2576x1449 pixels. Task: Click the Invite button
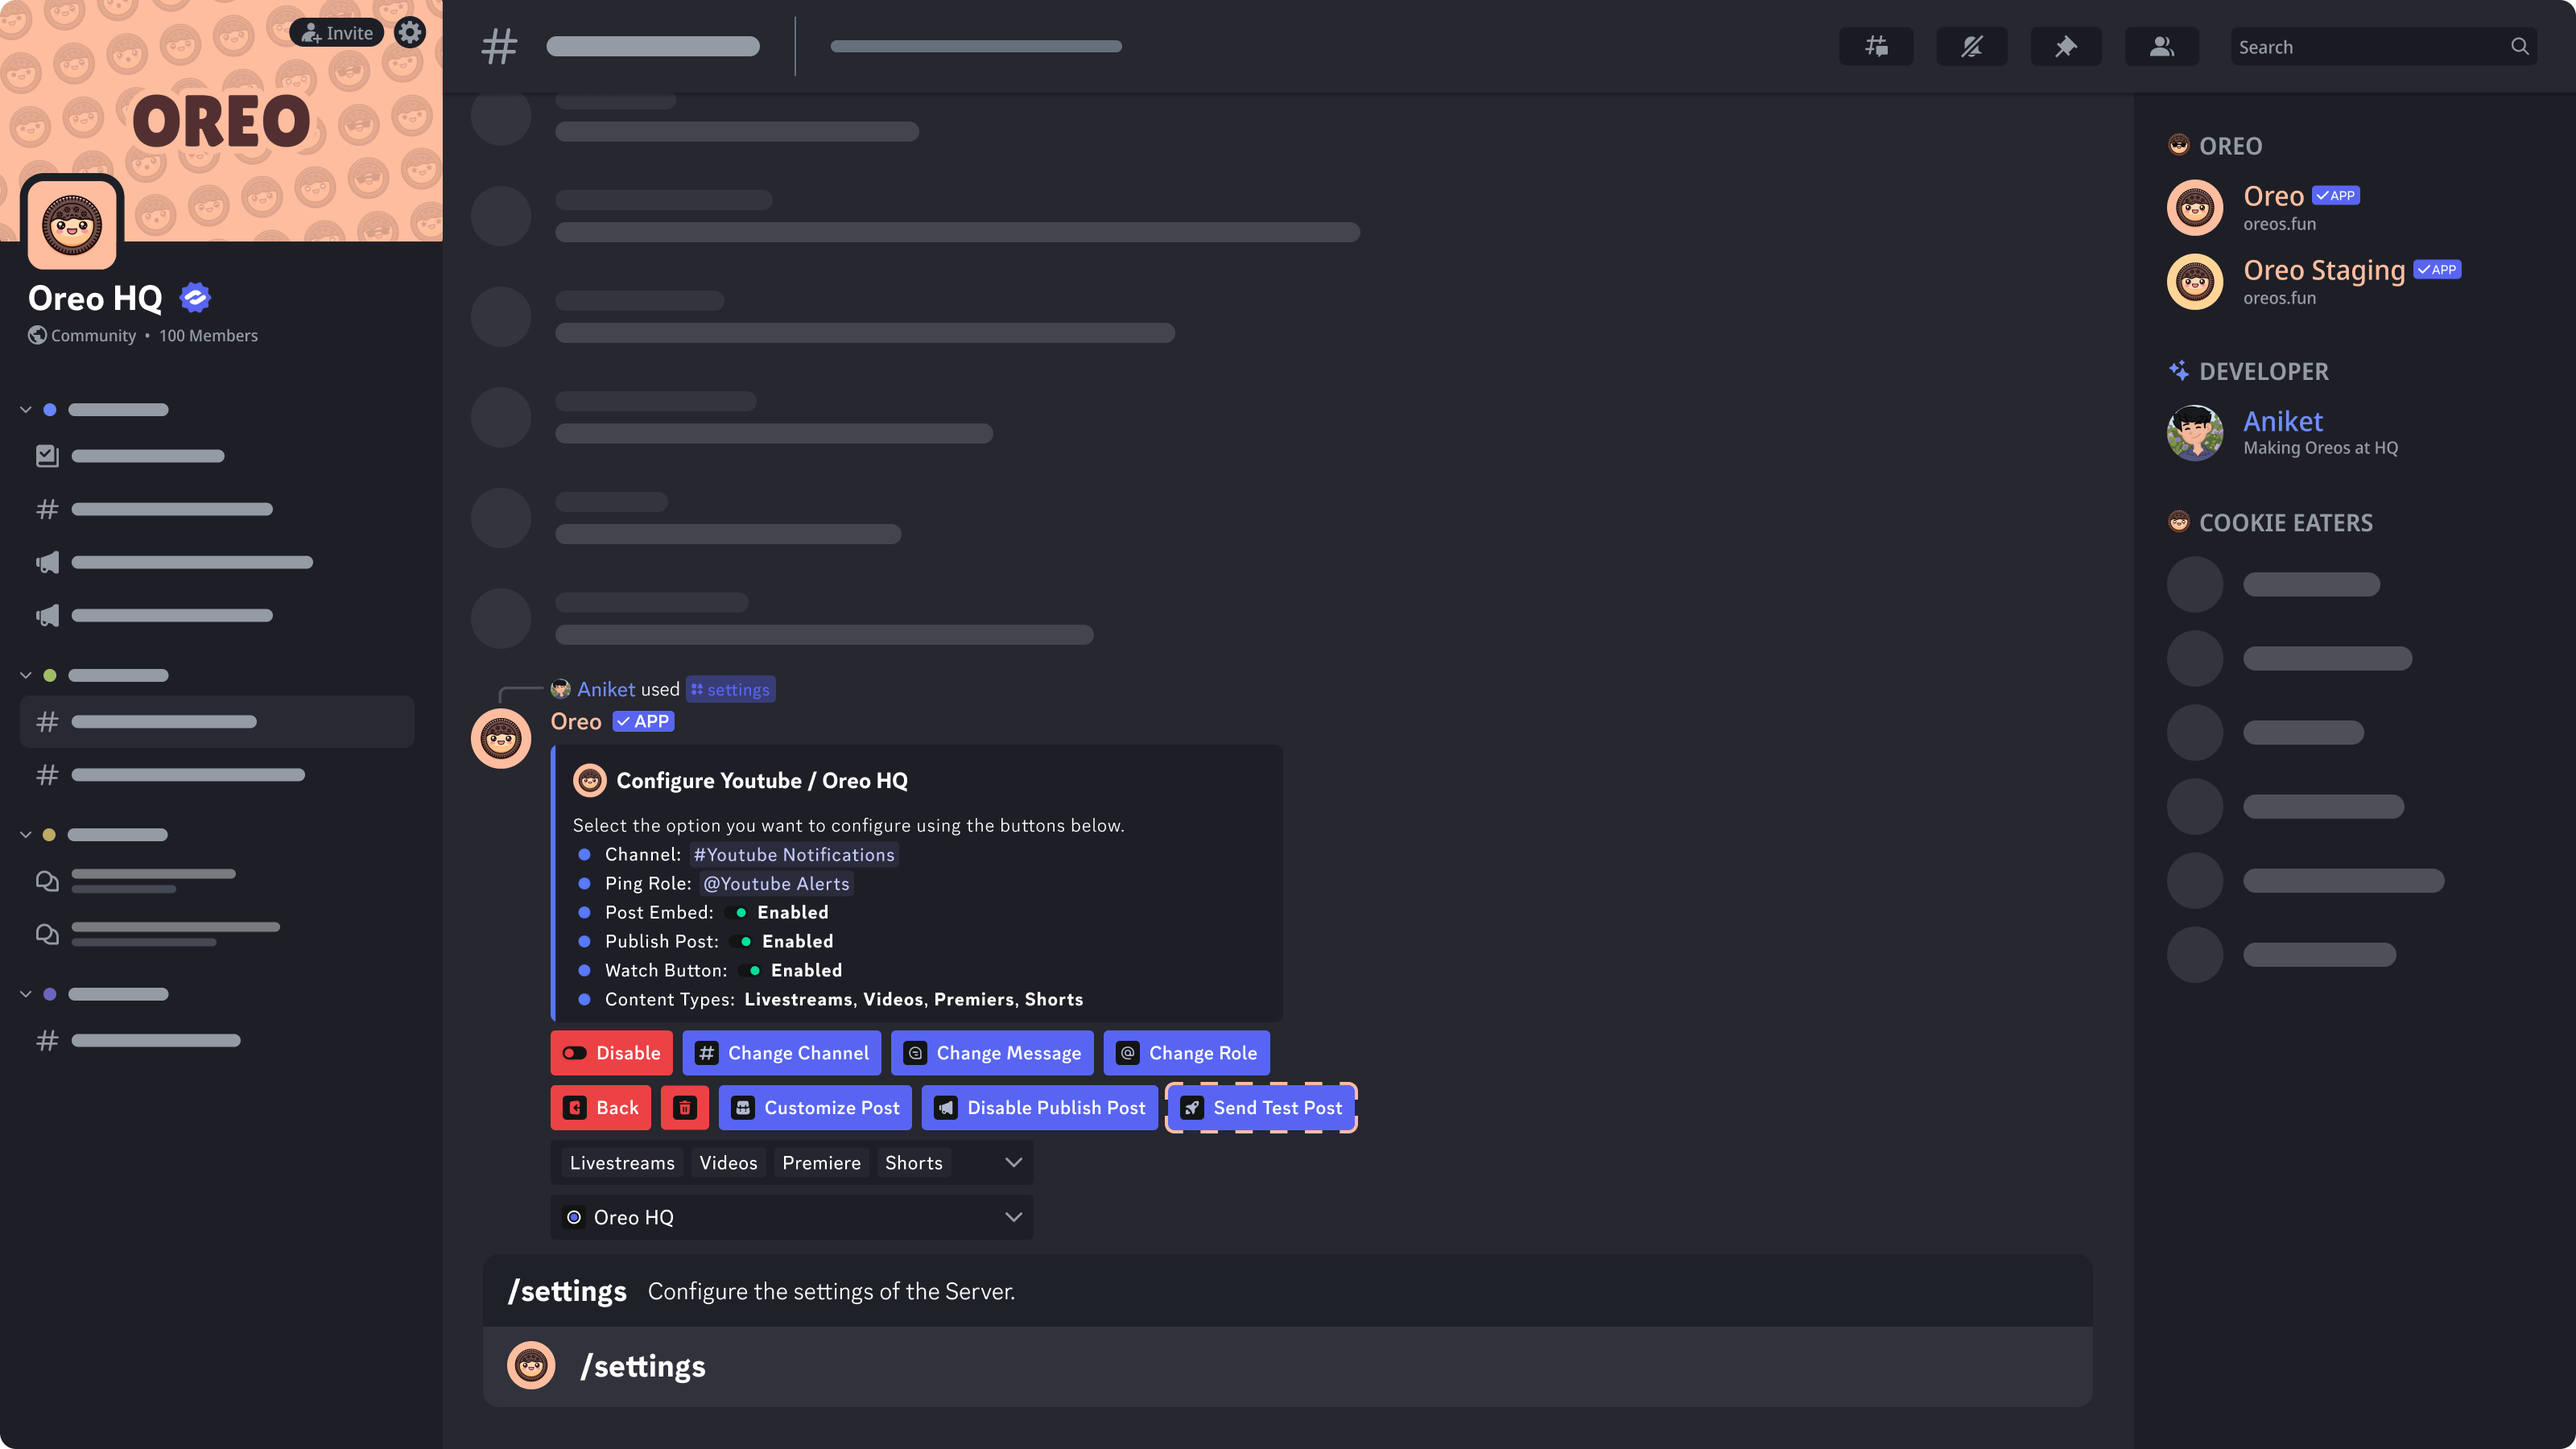click(x=336, y=32)
